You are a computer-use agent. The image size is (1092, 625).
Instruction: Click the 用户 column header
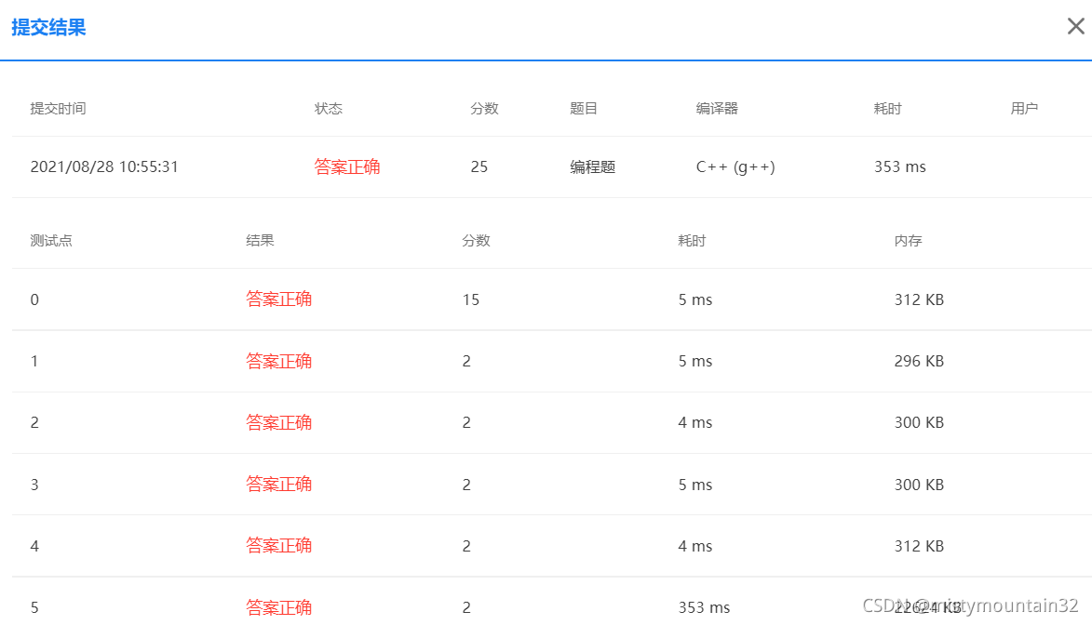tap(1025, 108)
